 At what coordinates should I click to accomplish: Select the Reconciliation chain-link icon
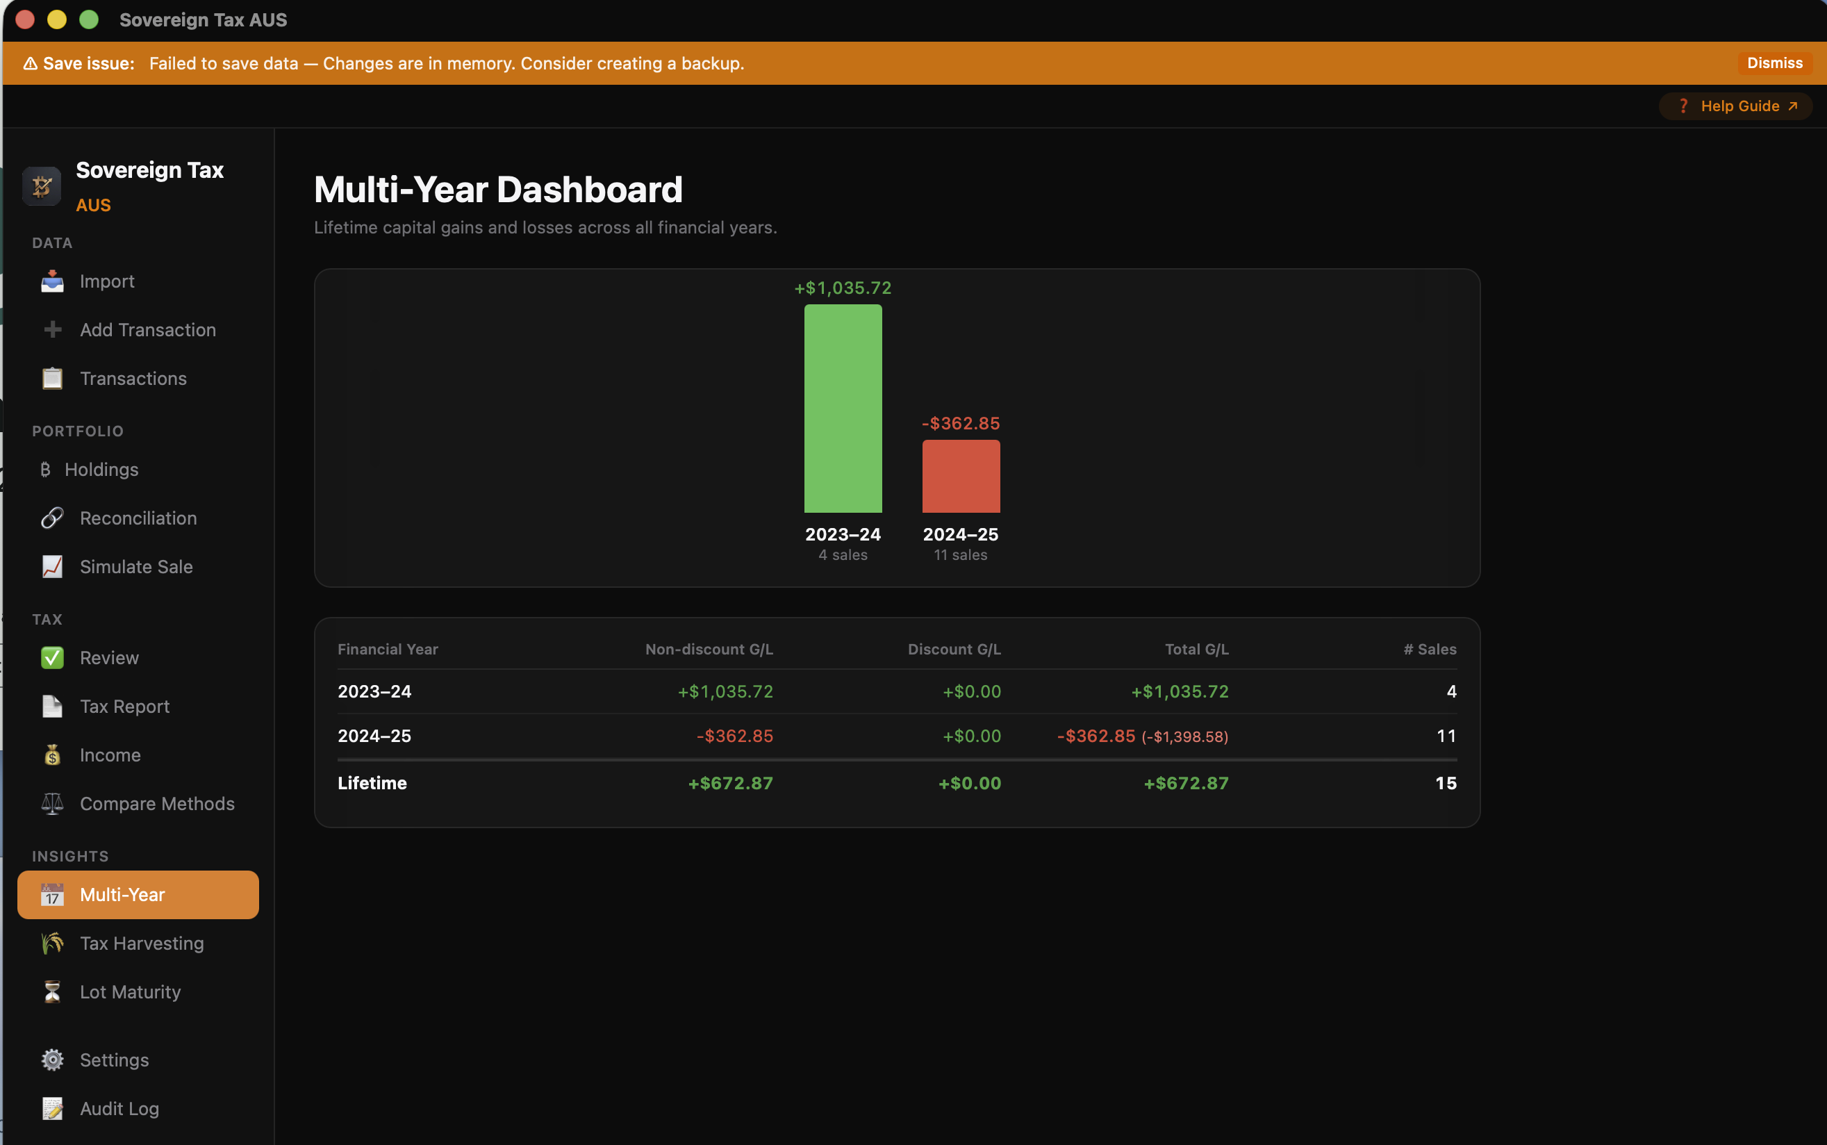pyautogui.click(x=51, y=518)
